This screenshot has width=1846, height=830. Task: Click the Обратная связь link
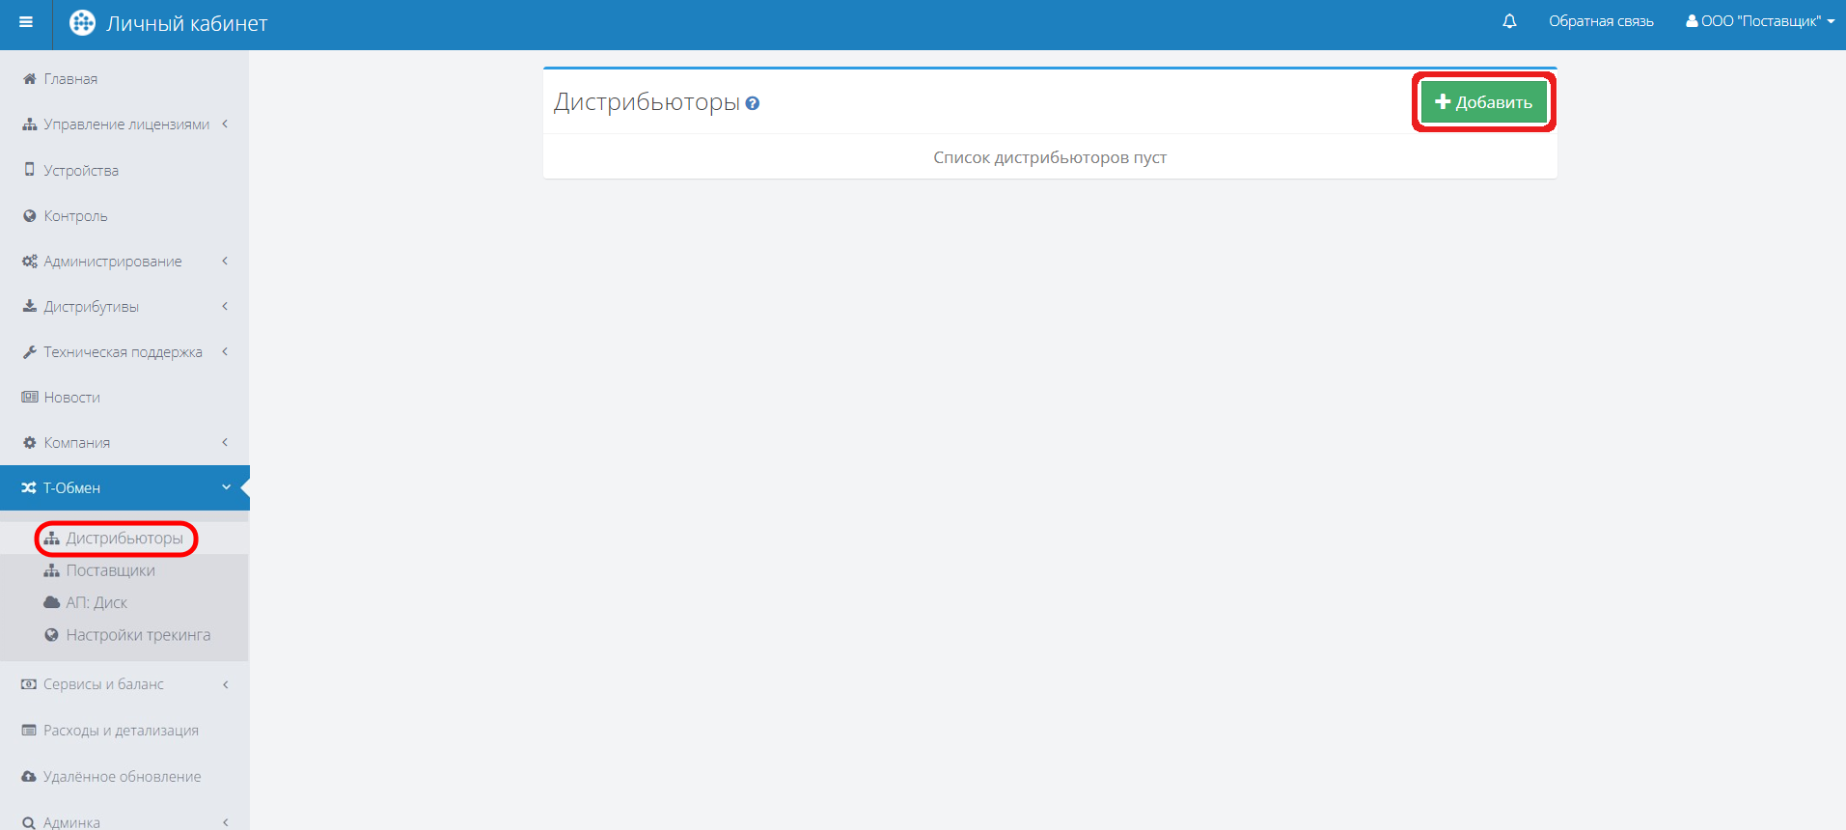point(1601,21)
